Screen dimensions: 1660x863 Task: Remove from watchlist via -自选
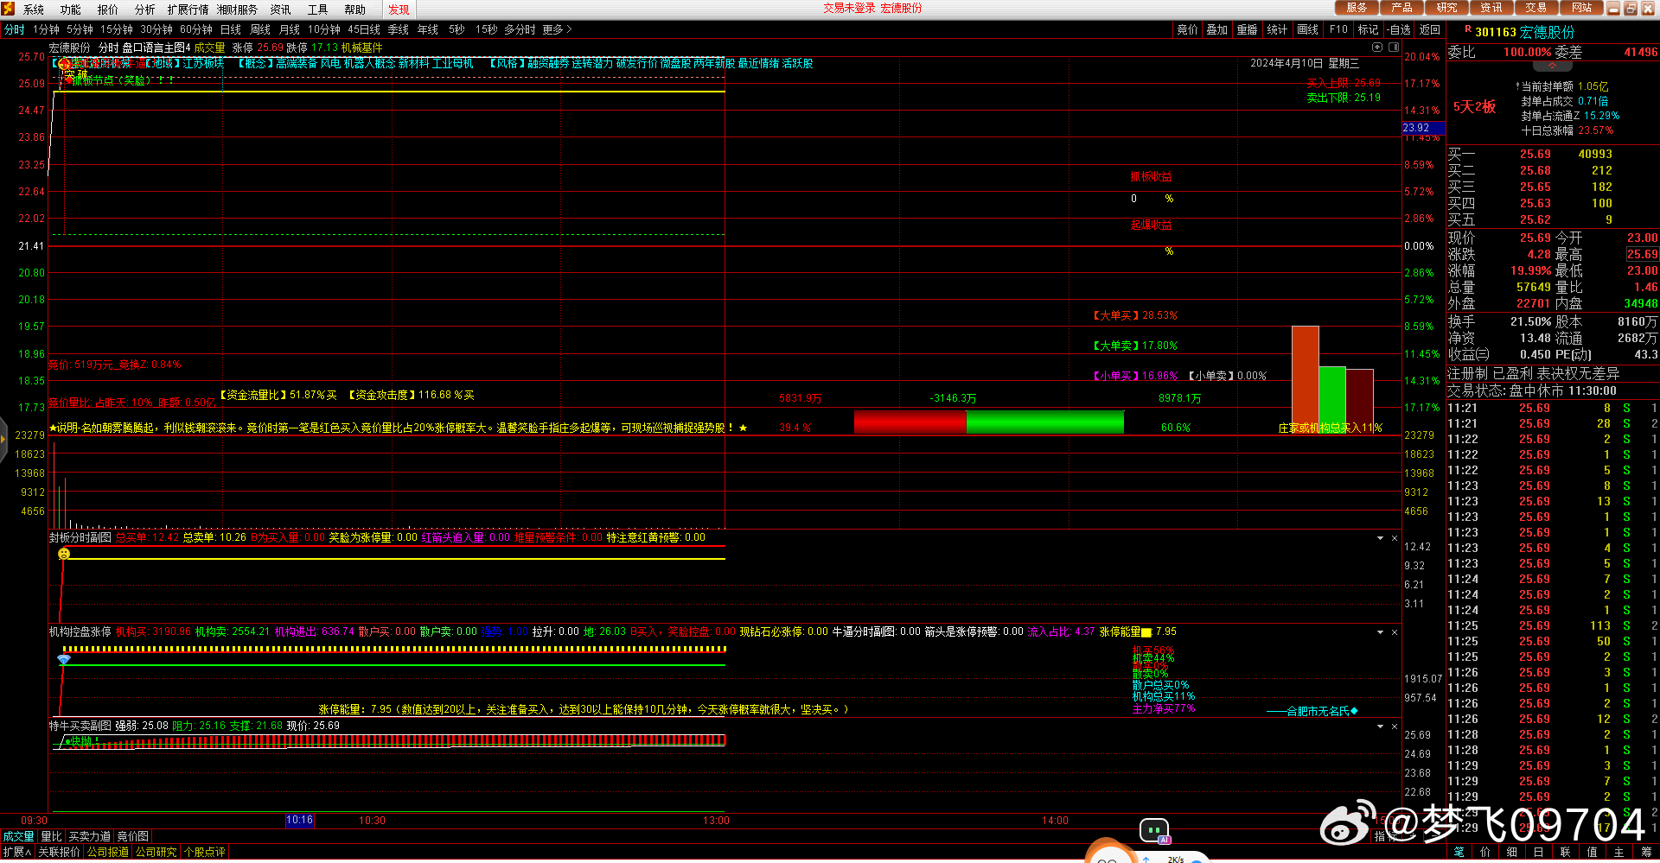click(x=1400, y=29)
